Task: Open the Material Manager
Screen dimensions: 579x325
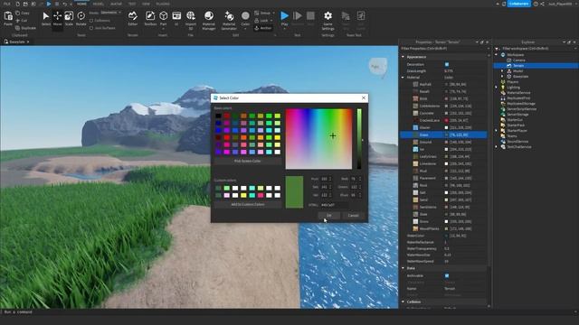Action: [x=209, y=20]
